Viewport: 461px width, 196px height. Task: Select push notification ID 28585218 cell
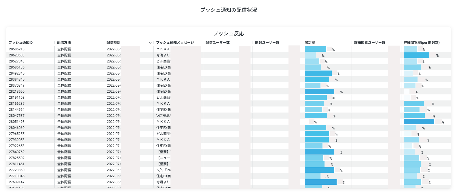coord(17,49)
